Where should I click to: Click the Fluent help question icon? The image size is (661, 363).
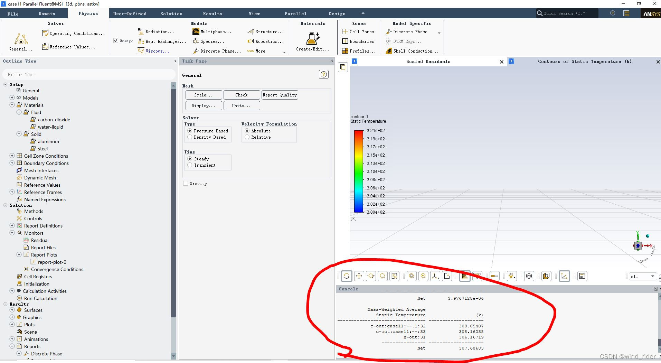[613, 13]
